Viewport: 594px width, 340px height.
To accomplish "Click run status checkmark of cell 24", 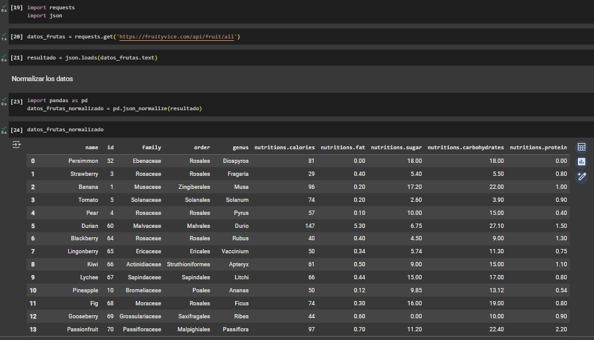I will point(4,129).
